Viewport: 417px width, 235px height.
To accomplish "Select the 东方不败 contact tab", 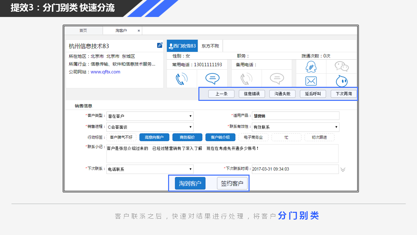I will coord(210,46).
